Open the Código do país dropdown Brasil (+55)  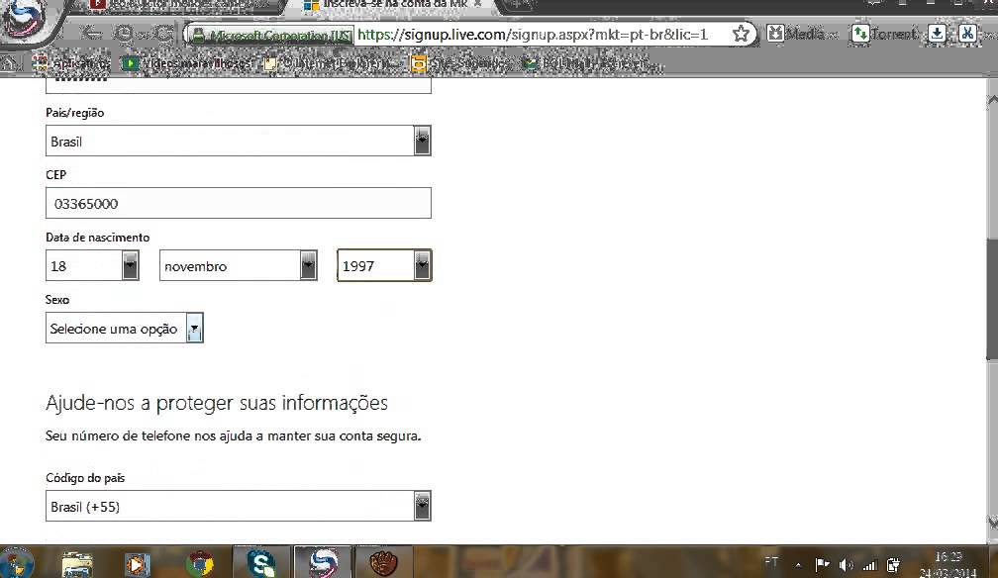tap(238, 506)
